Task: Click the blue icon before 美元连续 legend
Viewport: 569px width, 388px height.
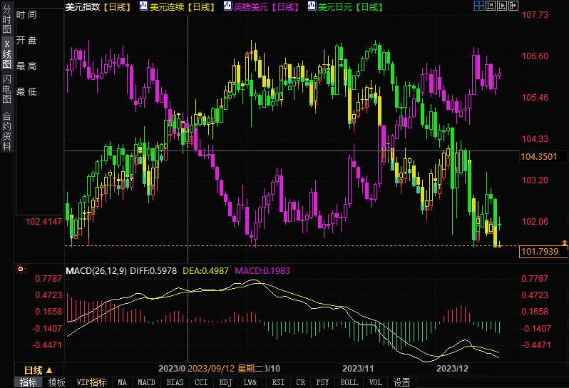Action: [x=143, y=6]
